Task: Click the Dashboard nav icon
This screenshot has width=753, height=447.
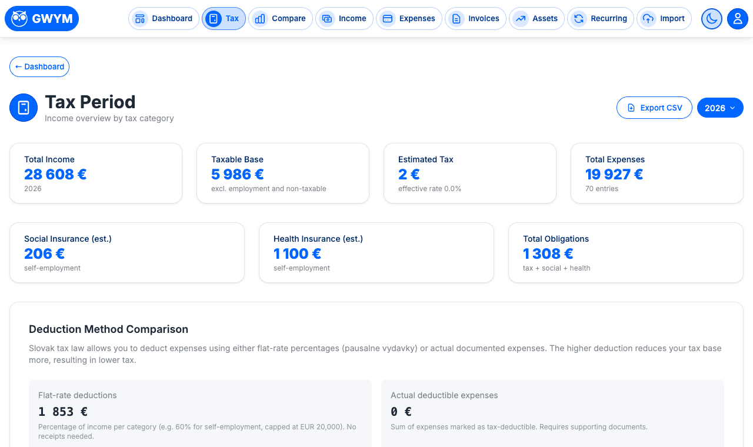Action: point(140,19)
